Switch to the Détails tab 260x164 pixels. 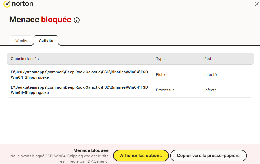coord(21,41)
